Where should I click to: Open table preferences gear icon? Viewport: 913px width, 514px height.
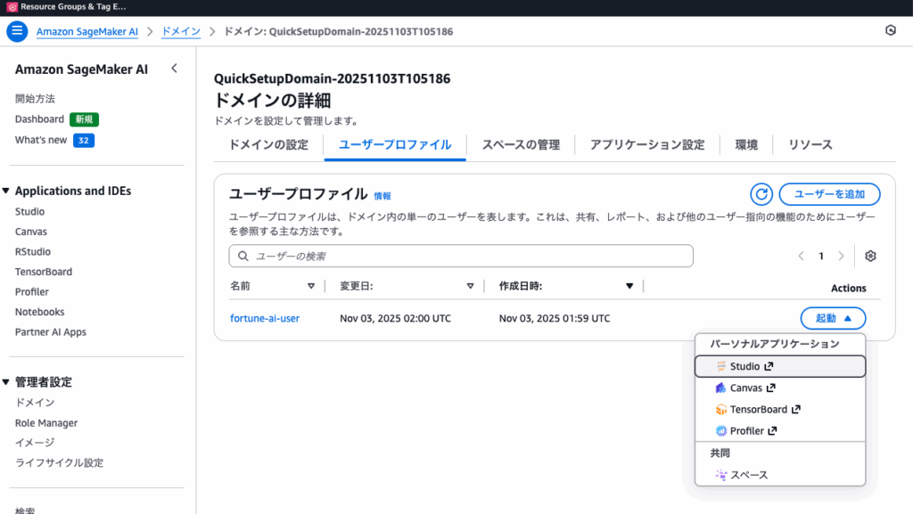coord(870,257)
